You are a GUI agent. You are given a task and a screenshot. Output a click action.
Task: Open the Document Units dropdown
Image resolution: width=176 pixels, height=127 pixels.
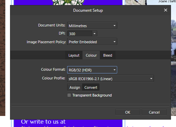pyautogui.click(x=92, y=26)
